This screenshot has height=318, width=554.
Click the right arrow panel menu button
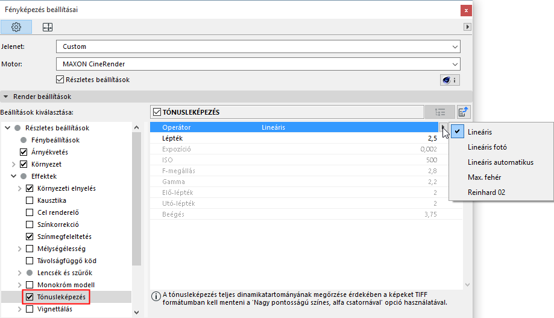coord(467,27)
